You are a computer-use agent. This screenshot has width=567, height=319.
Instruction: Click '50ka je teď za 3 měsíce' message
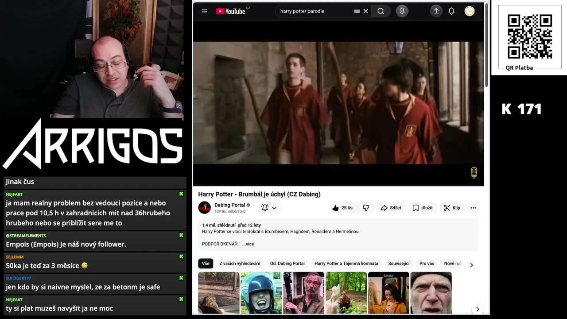point(47,265)
